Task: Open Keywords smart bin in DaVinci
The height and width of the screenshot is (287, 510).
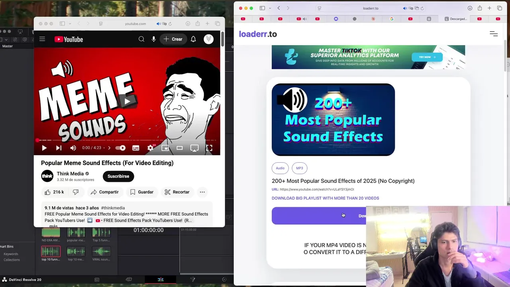Action: [x=11, y=254]
